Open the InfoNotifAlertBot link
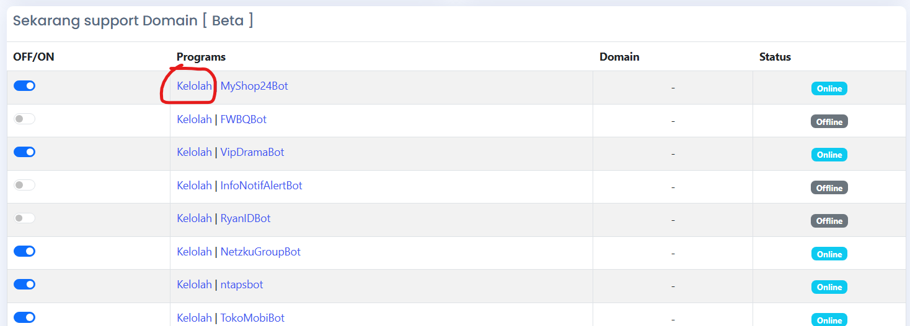910x326 pixels. tap(261, 186)
